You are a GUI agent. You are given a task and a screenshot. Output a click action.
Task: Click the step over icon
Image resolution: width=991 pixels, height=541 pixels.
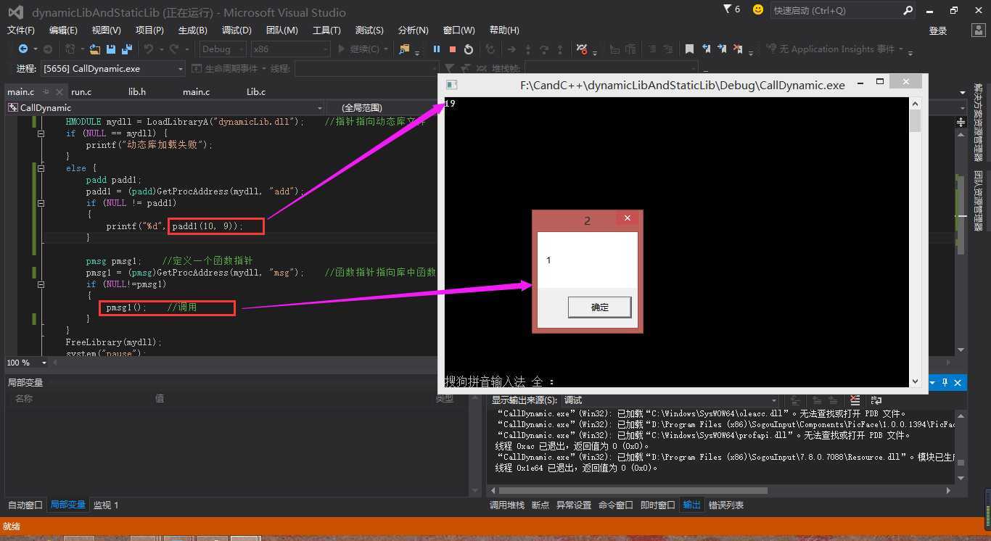pyautogui.click(x=544, y=49)
